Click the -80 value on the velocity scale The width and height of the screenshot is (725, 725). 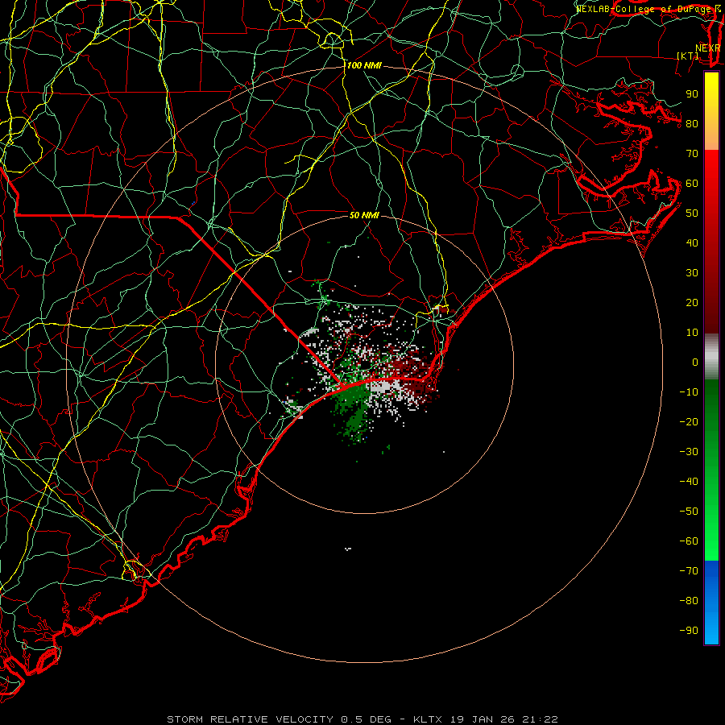[689, 601]
